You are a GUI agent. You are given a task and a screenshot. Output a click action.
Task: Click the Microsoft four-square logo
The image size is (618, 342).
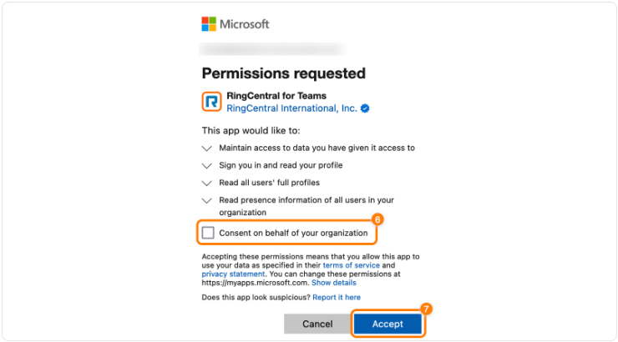click(x=209, y=24)
